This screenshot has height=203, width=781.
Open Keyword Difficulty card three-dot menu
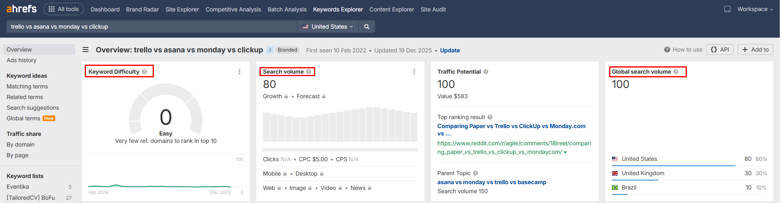coord(239,72)
